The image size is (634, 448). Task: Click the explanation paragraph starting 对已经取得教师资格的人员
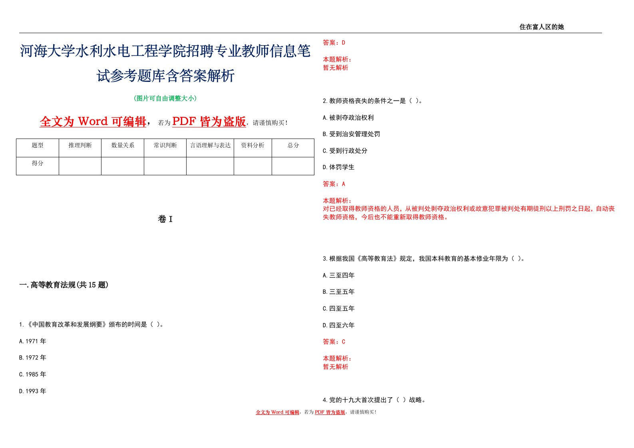tap(469, 213)
